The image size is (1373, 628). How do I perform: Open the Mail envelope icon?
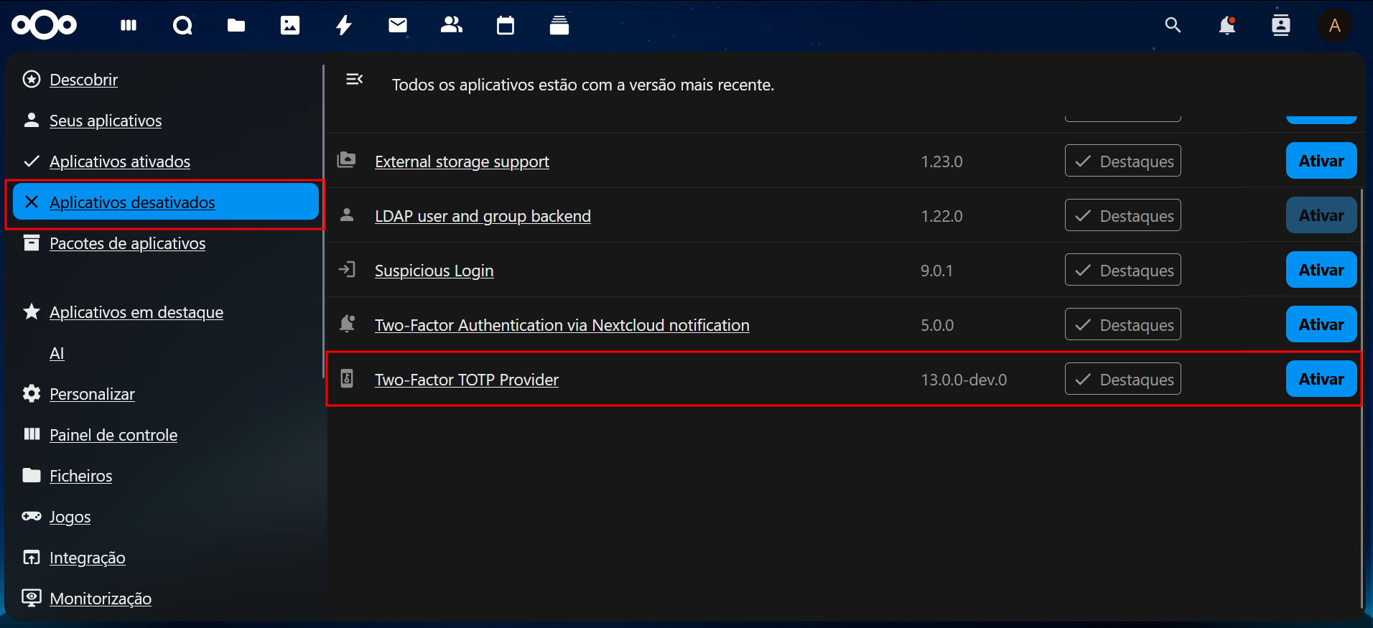[398, 26]
